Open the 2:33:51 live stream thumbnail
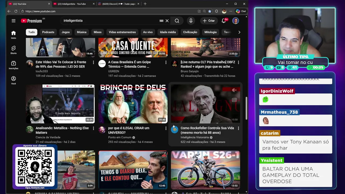The image size is (345, 194). 205,47
